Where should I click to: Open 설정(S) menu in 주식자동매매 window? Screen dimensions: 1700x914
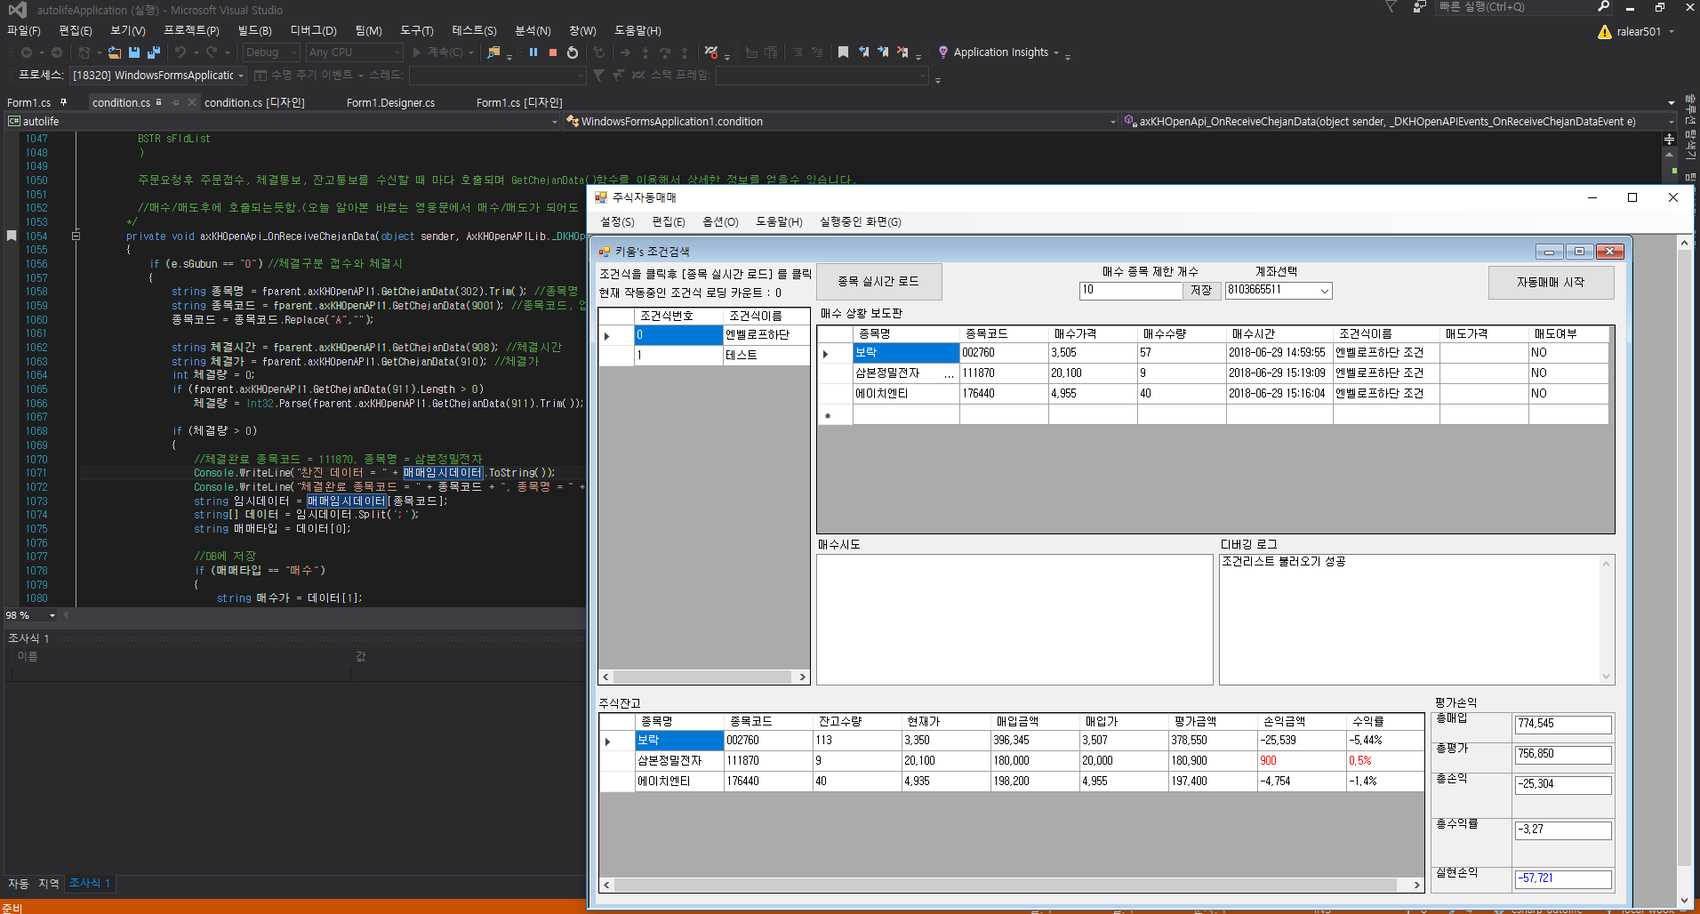coord(617,222)
